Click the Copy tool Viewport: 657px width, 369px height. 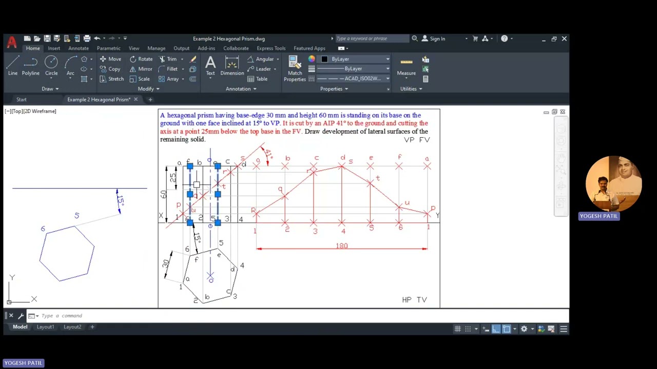(110, 69)
